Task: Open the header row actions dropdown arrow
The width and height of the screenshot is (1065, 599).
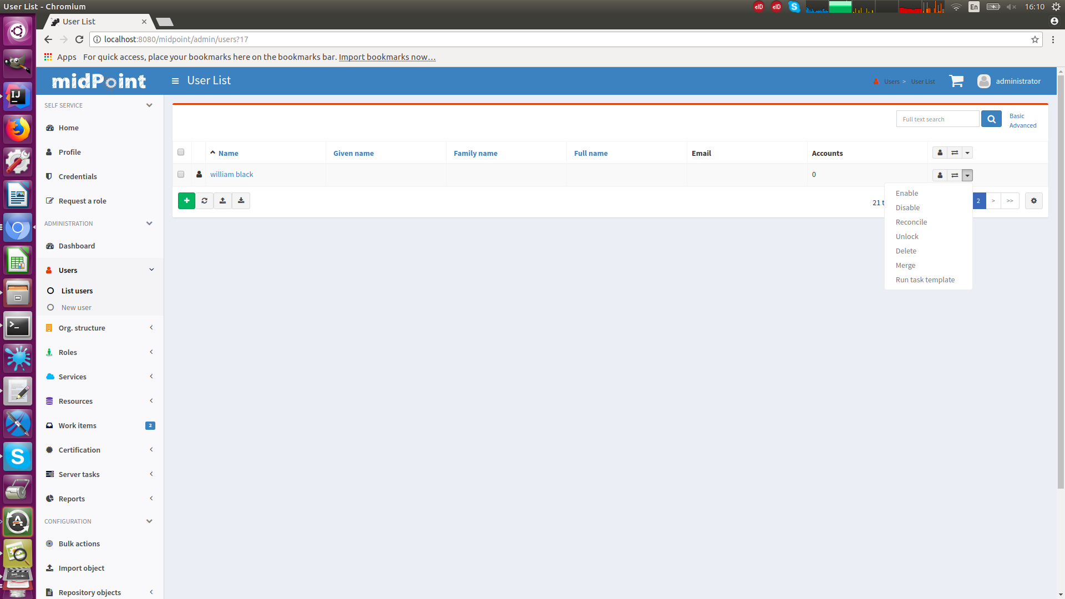Action: [x=967, y=153]
